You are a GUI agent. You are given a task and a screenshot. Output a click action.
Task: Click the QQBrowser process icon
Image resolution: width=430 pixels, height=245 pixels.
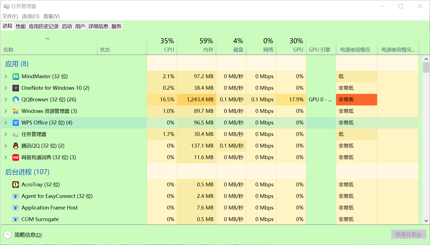click(x=16, y=100)
